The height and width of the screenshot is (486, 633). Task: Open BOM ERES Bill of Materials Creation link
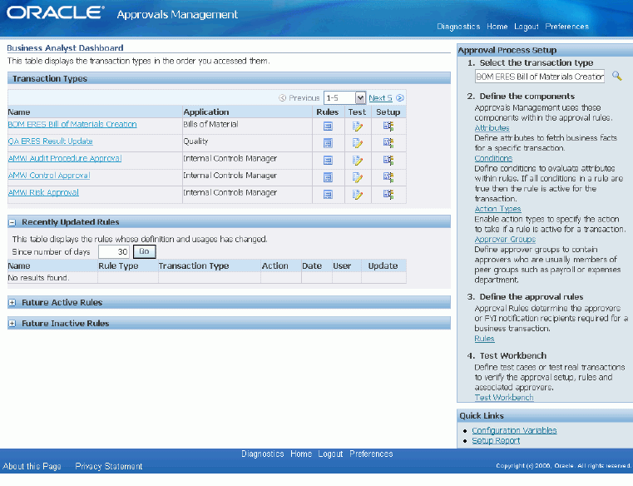72,125
